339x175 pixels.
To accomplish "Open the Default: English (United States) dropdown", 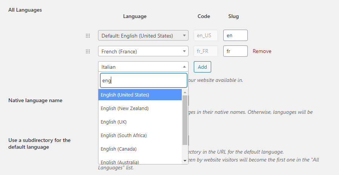I will (x=143, y=35).
